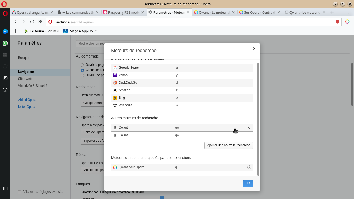The width and height of the screenshot is (354, 199).
Task: Click Ajouter une nouvelle recherche button
Action: (x=229, y=145)
